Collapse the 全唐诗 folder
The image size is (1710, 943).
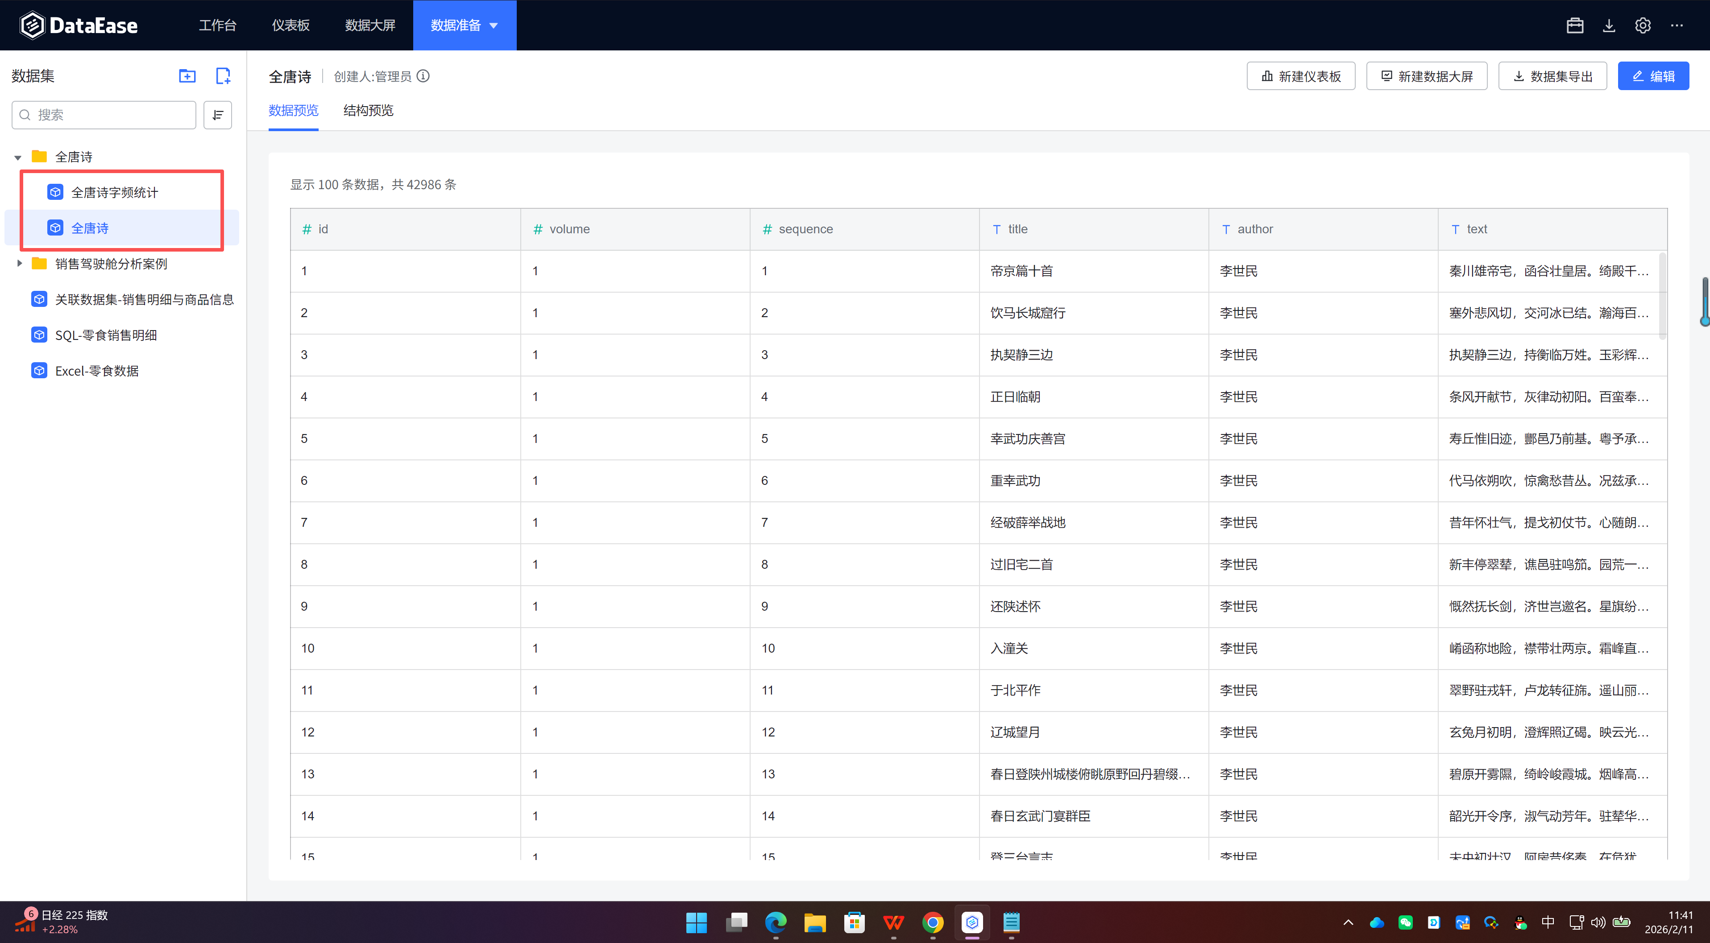tap(18, 157)
